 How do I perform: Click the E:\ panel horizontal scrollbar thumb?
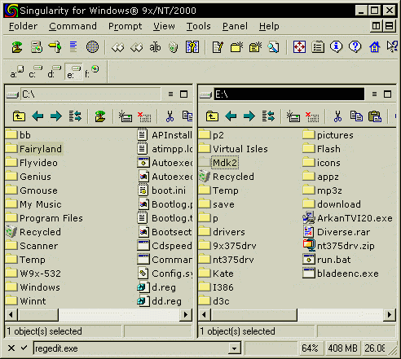click(x=253, y=315)
